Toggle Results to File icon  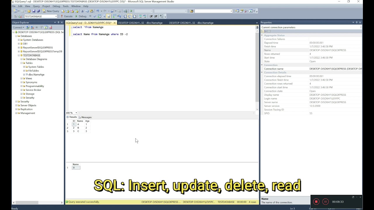coord(134,16)
